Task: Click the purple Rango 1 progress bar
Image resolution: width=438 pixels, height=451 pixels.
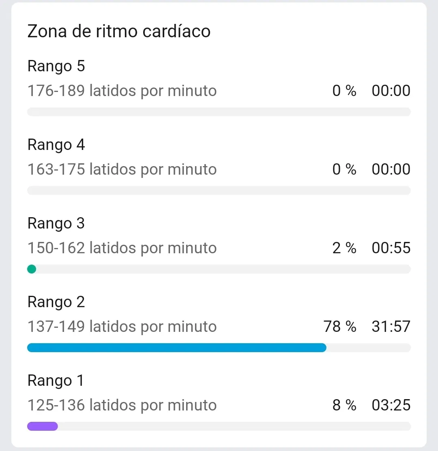Action: point(43,426)
